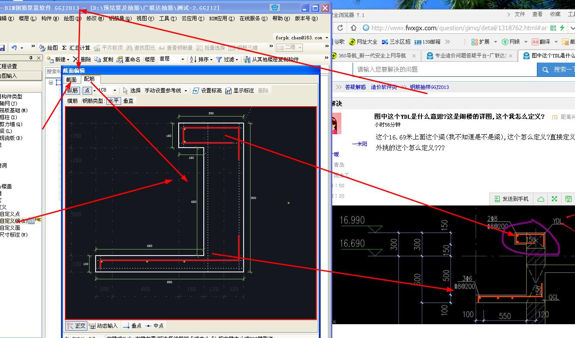Toggle 动态输入 dynamic input
The height and width of the screenshot is (338, 575).
point(104,326)
